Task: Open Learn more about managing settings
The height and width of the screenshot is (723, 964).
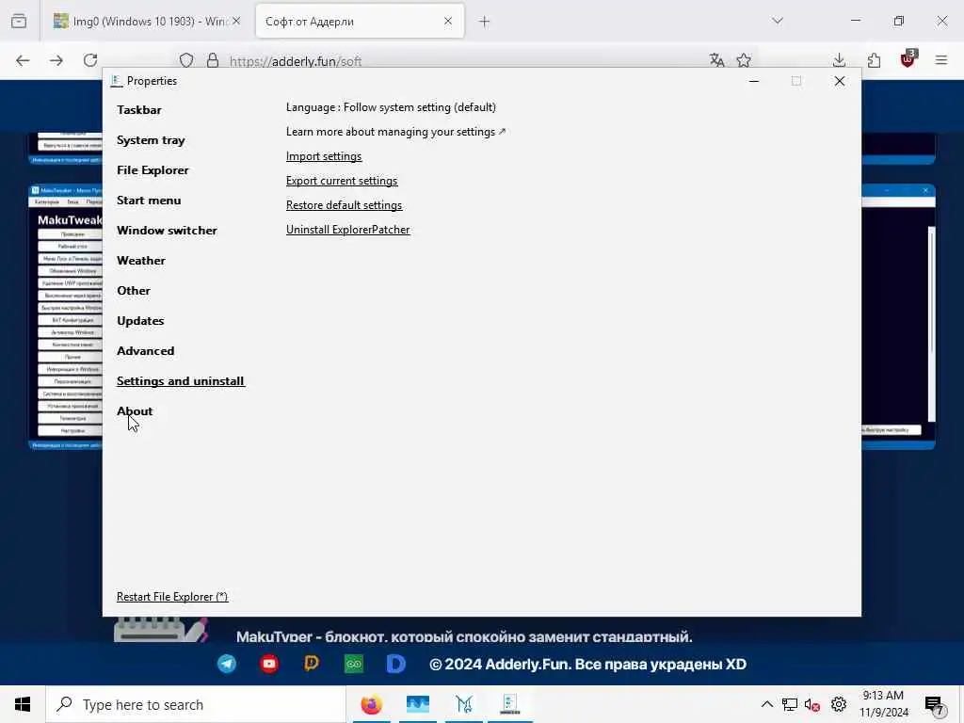Action: point(395,132)
